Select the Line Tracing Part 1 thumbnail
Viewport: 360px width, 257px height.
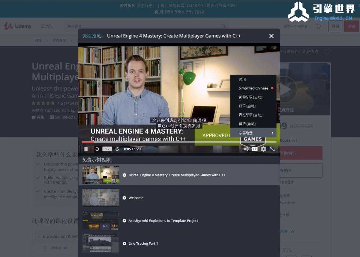(100, 244)
